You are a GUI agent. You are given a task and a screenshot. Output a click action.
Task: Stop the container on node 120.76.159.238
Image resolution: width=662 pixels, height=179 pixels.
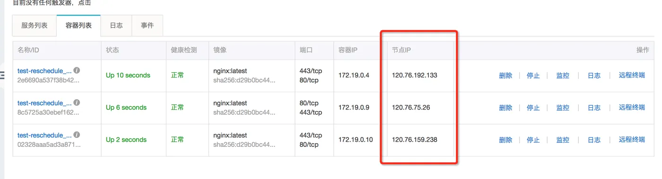pyautogui.click(x=533, y=140)
